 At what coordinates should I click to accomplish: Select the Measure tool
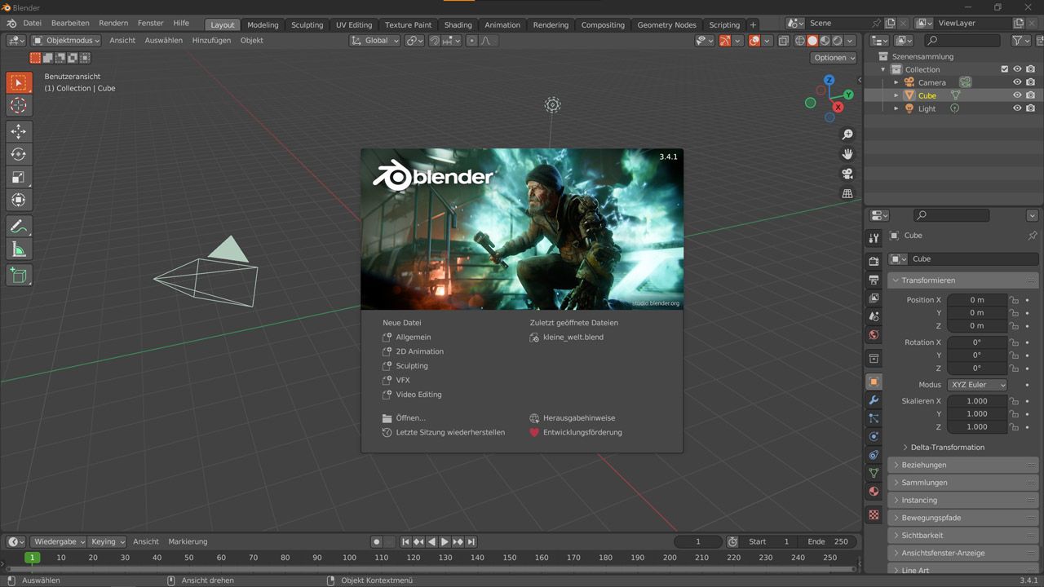pyautogui.click(x=18, y=249)
